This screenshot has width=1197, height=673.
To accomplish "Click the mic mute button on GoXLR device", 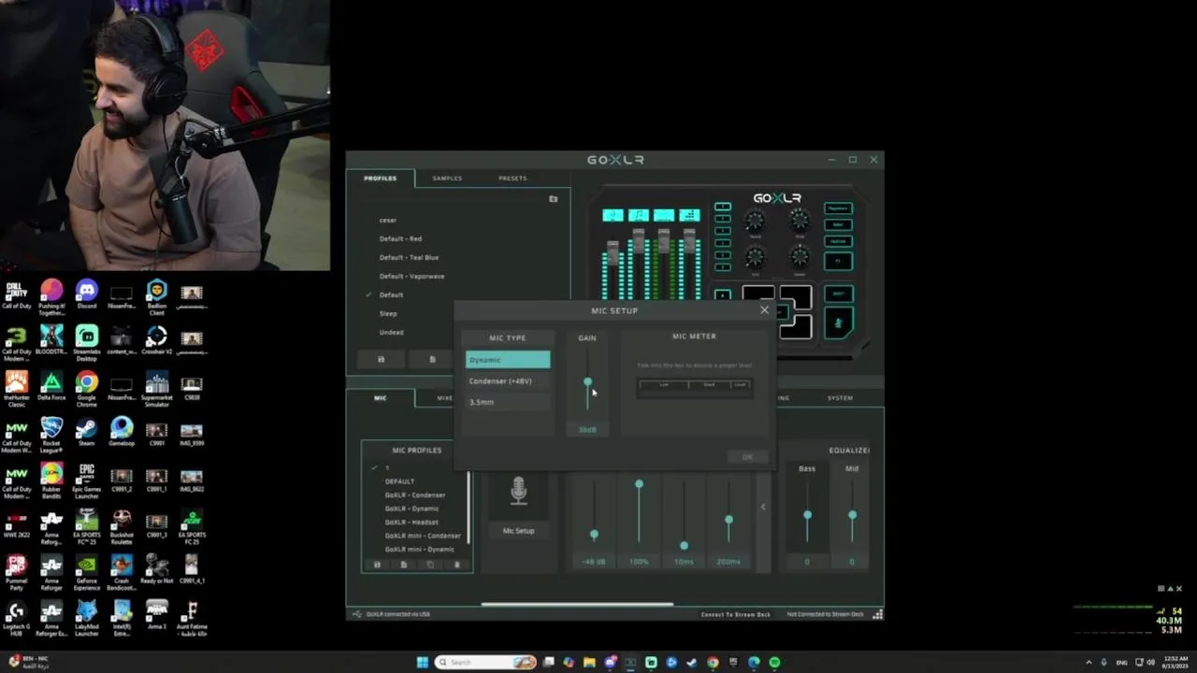I will [838, 324].
